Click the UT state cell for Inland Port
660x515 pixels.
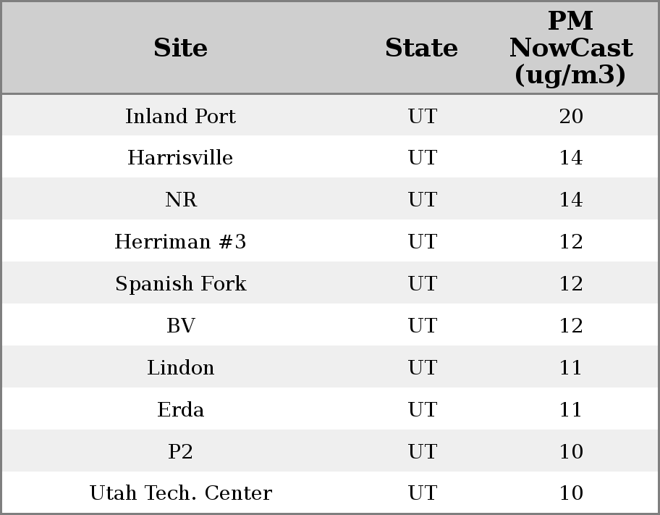[422, 116]
